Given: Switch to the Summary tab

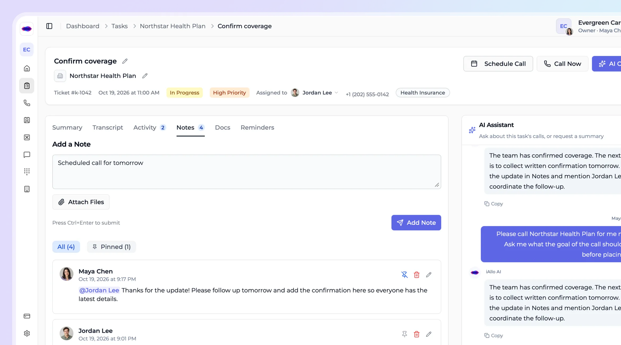Looking at the screenshot, I should pyautogui.click(x=67, y=128).
